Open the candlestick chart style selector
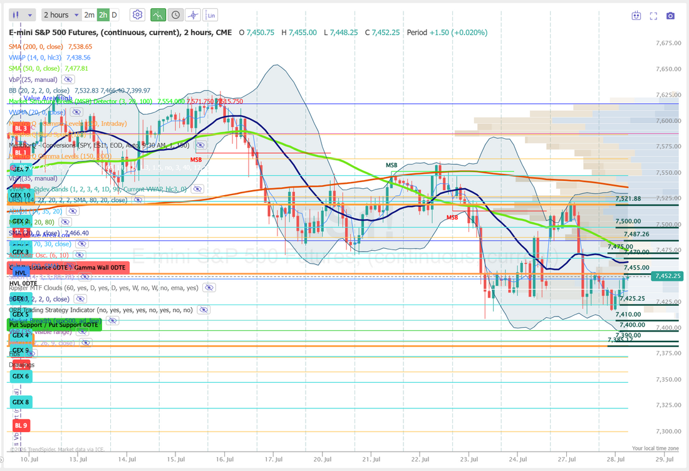The image size is (689, 471). click(x=16, y=15)
